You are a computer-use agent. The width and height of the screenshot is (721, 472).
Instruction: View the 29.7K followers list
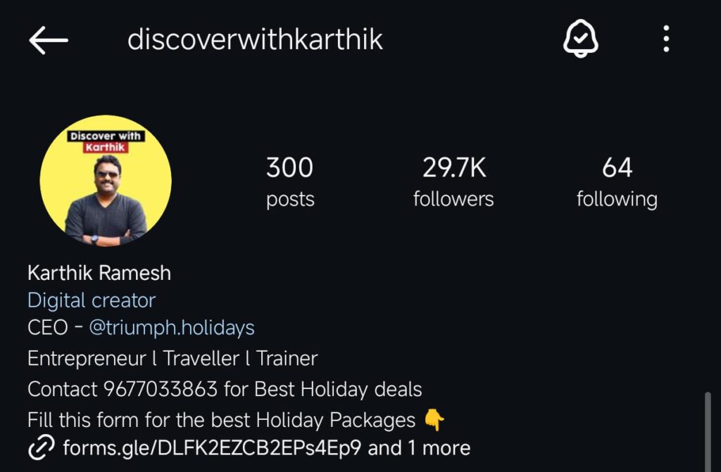[453, 181]
